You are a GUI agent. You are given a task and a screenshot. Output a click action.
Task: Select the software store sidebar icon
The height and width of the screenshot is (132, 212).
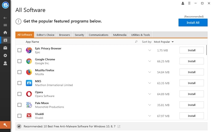5,40
